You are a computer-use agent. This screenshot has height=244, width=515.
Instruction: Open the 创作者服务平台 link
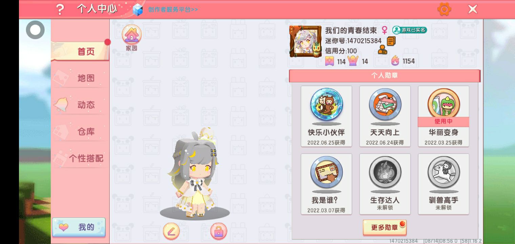pyautogui.click(x=173, y=9)
